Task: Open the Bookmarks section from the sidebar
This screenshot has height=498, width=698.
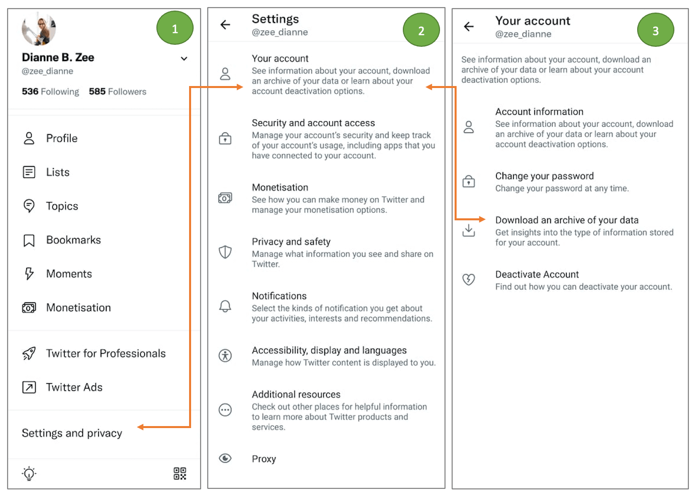Action: tap(73, 240)
